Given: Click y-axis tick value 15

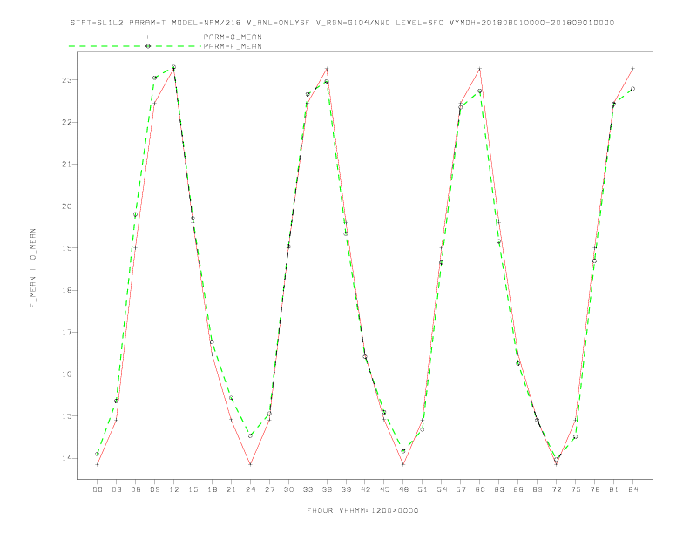Looking at the screenshot, I should pyautogui.click(x=67, y=416).
